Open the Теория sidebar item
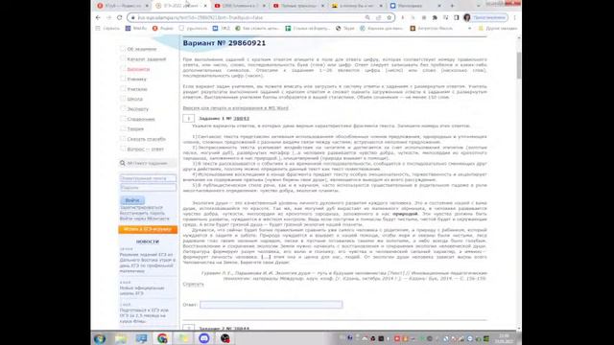Screen dimensions: 614x345 (x=135, y=128)
